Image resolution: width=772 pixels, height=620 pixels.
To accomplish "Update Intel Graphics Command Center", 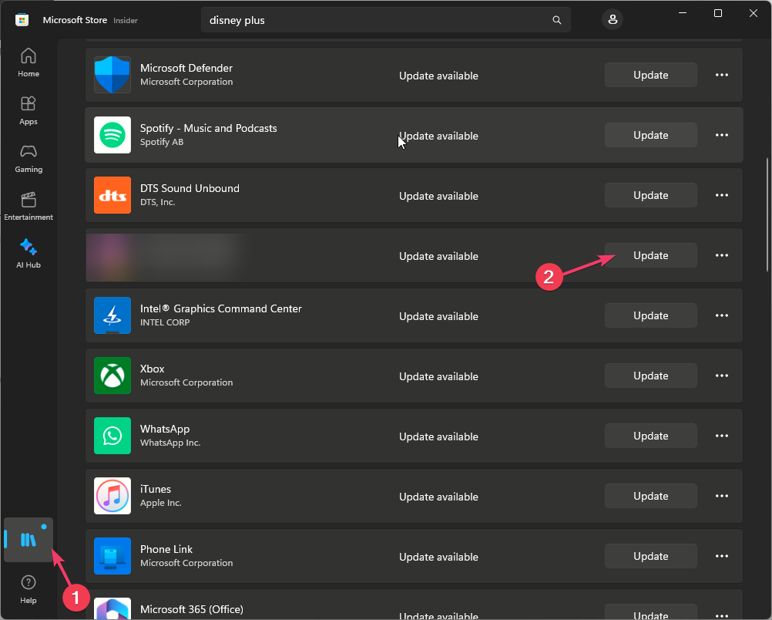I will click(650, 315).
